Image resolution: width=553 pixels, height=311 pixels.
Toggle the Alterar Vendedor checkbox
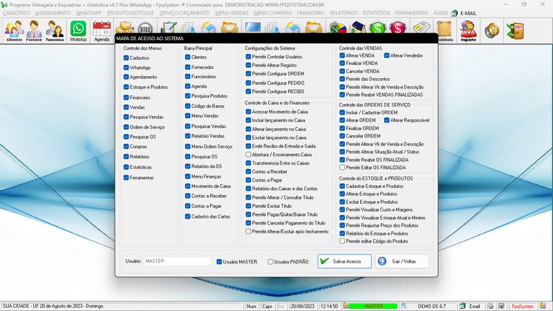tap(386, 55)
